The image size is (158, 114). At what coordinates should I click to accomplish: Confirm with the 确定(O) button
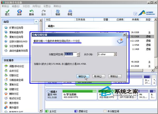pos(83,76)
